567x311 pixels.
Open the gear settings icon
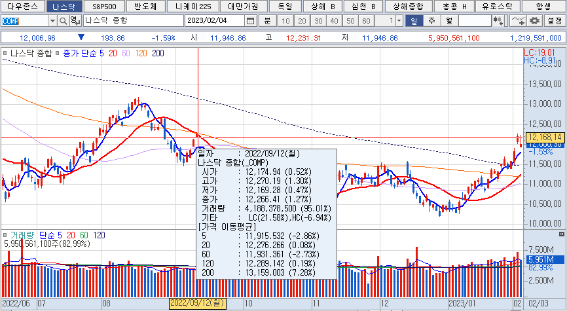pyautogui.click(x=534, y=21)
